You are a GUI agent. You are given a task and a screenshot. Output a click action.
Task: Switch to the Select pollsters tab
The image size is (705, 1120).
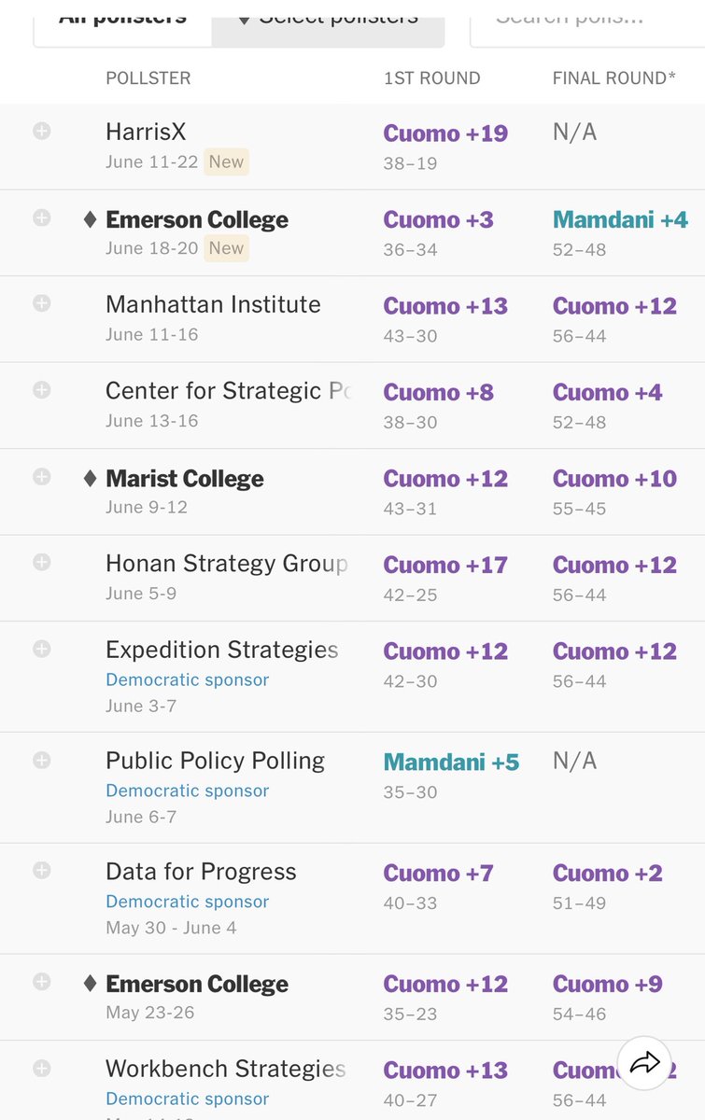click(x=328, y=22)
